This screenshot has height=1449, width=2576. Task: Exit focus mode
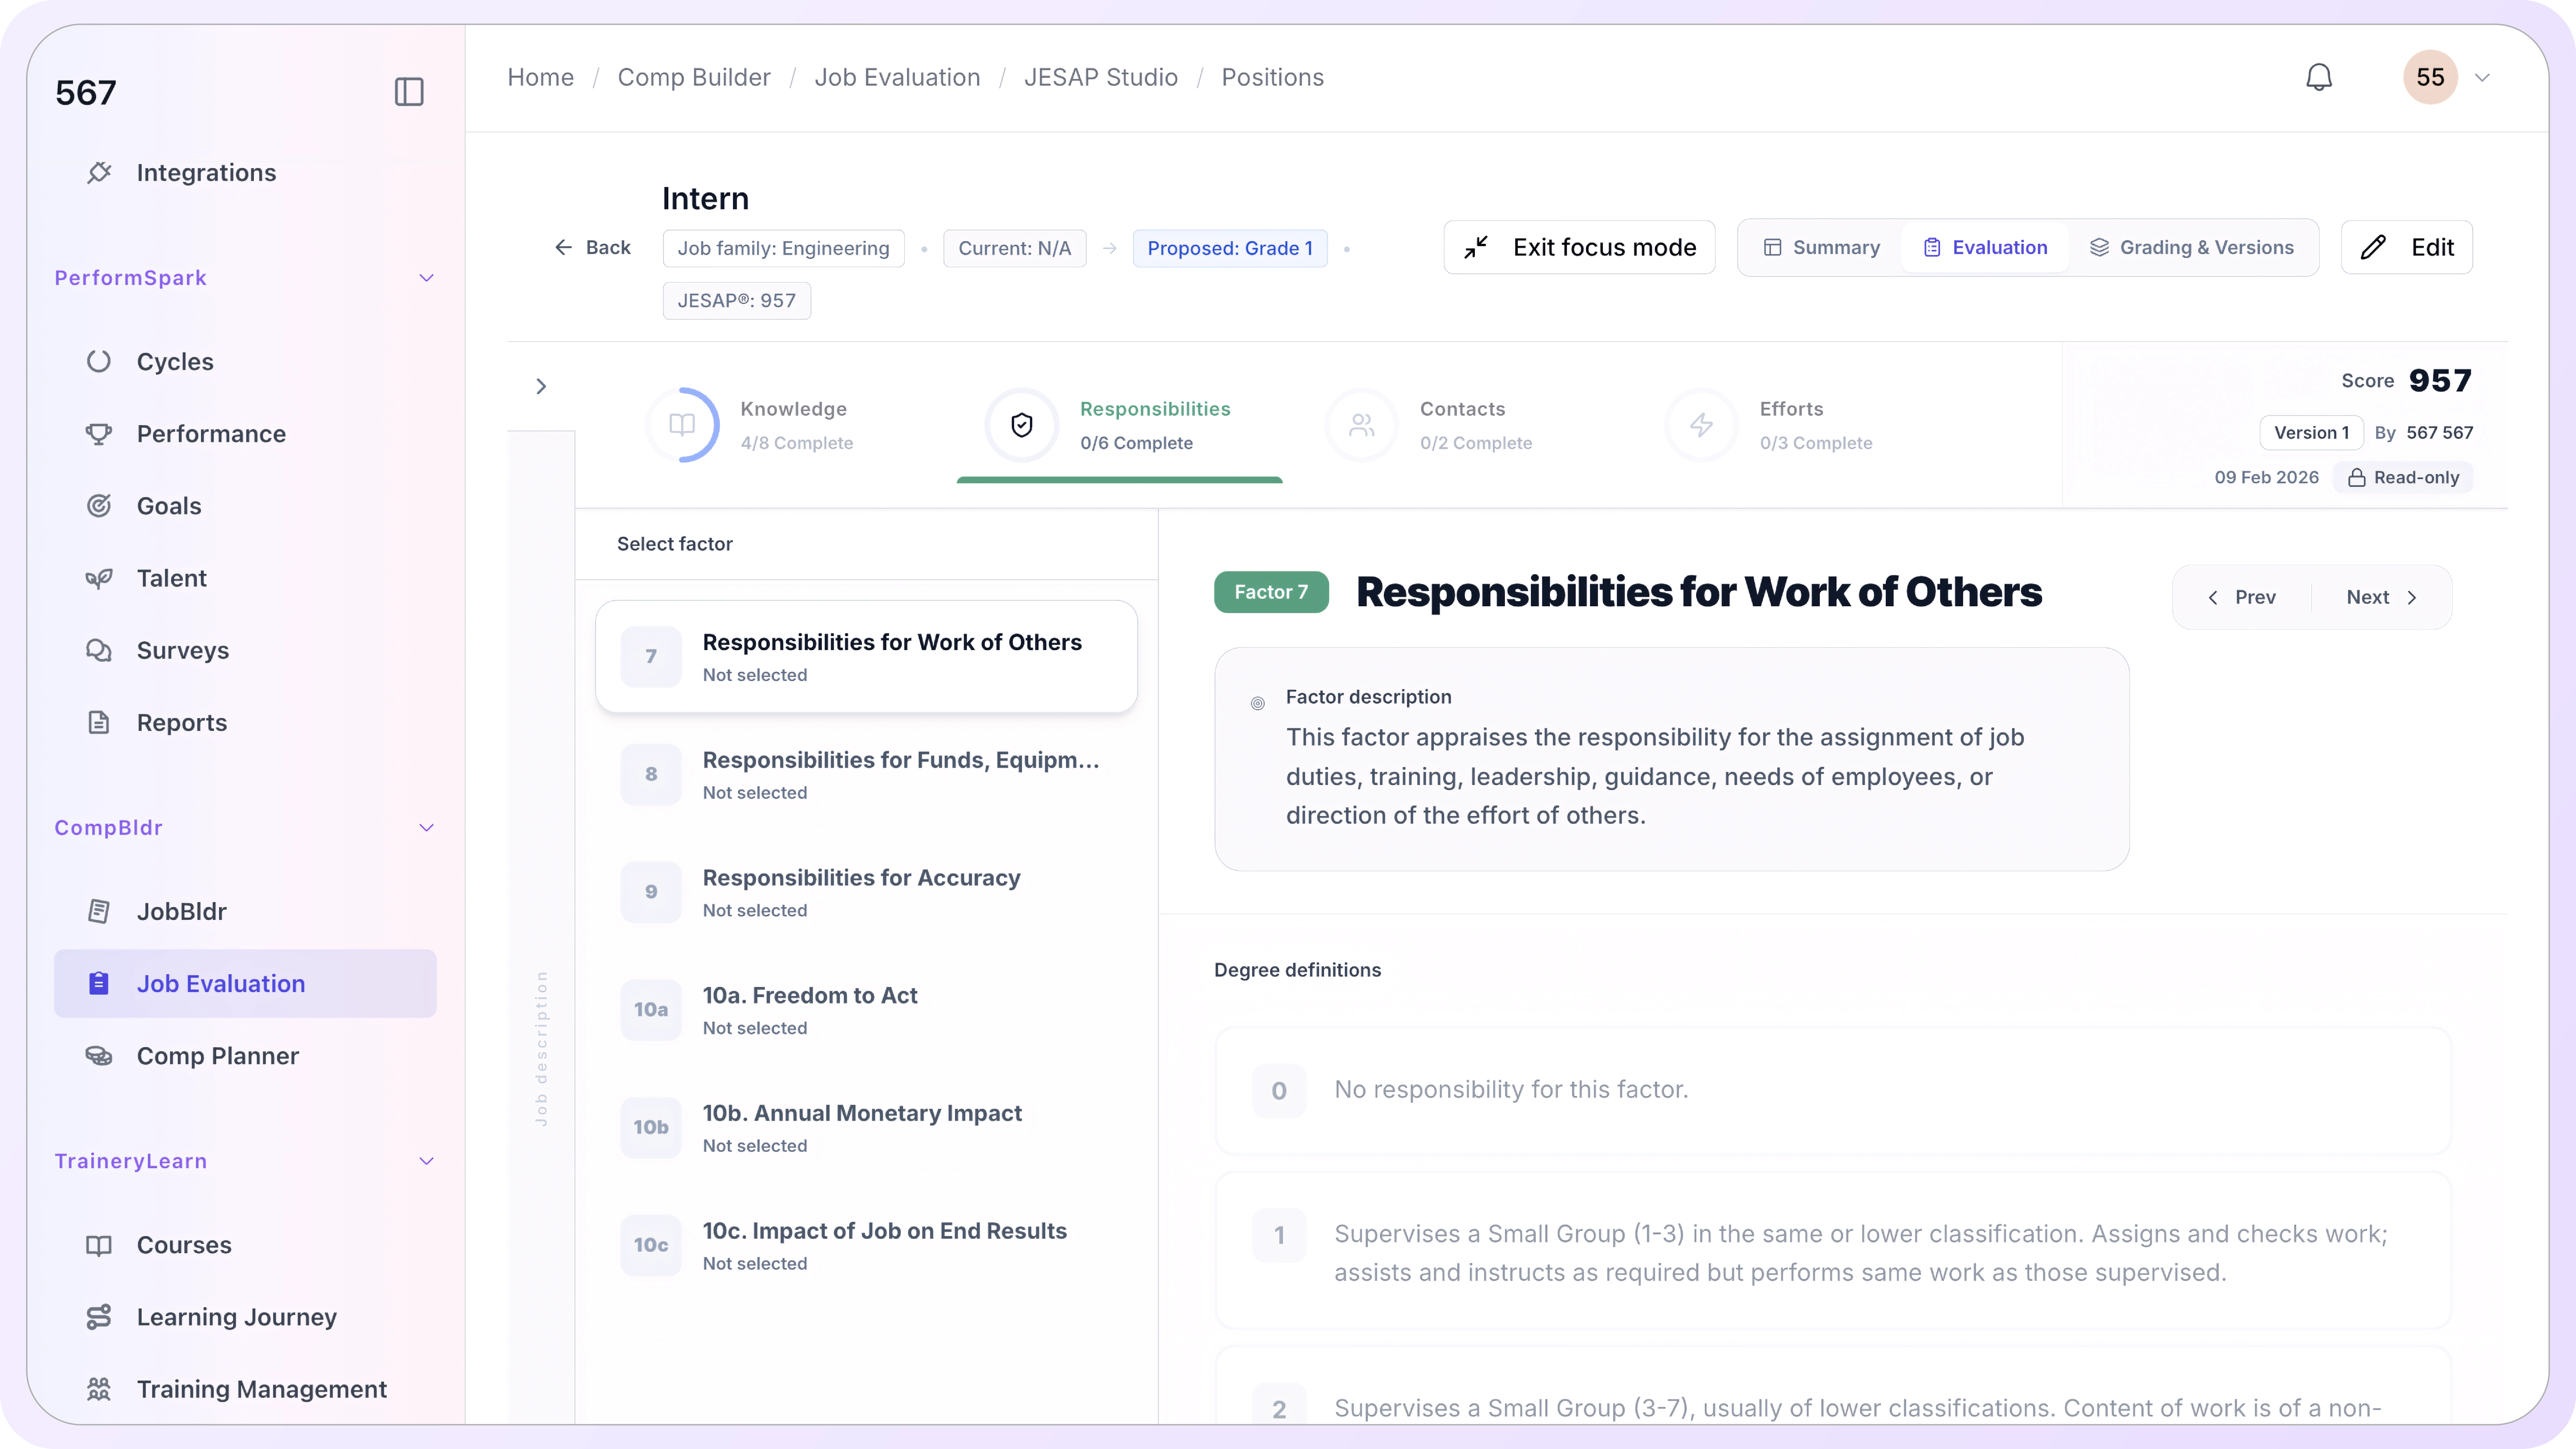click(x=1579, y=247)
